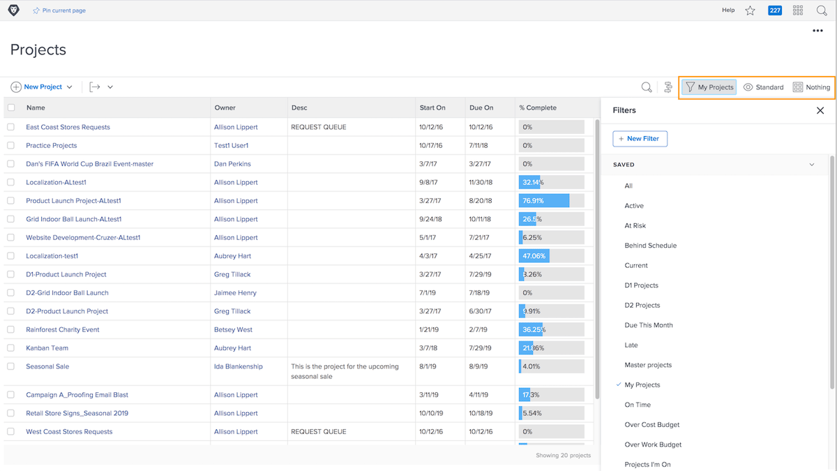The image size is (837, 471).
Task: Collapse the SAVED filters section
Action: pos(811,164)
